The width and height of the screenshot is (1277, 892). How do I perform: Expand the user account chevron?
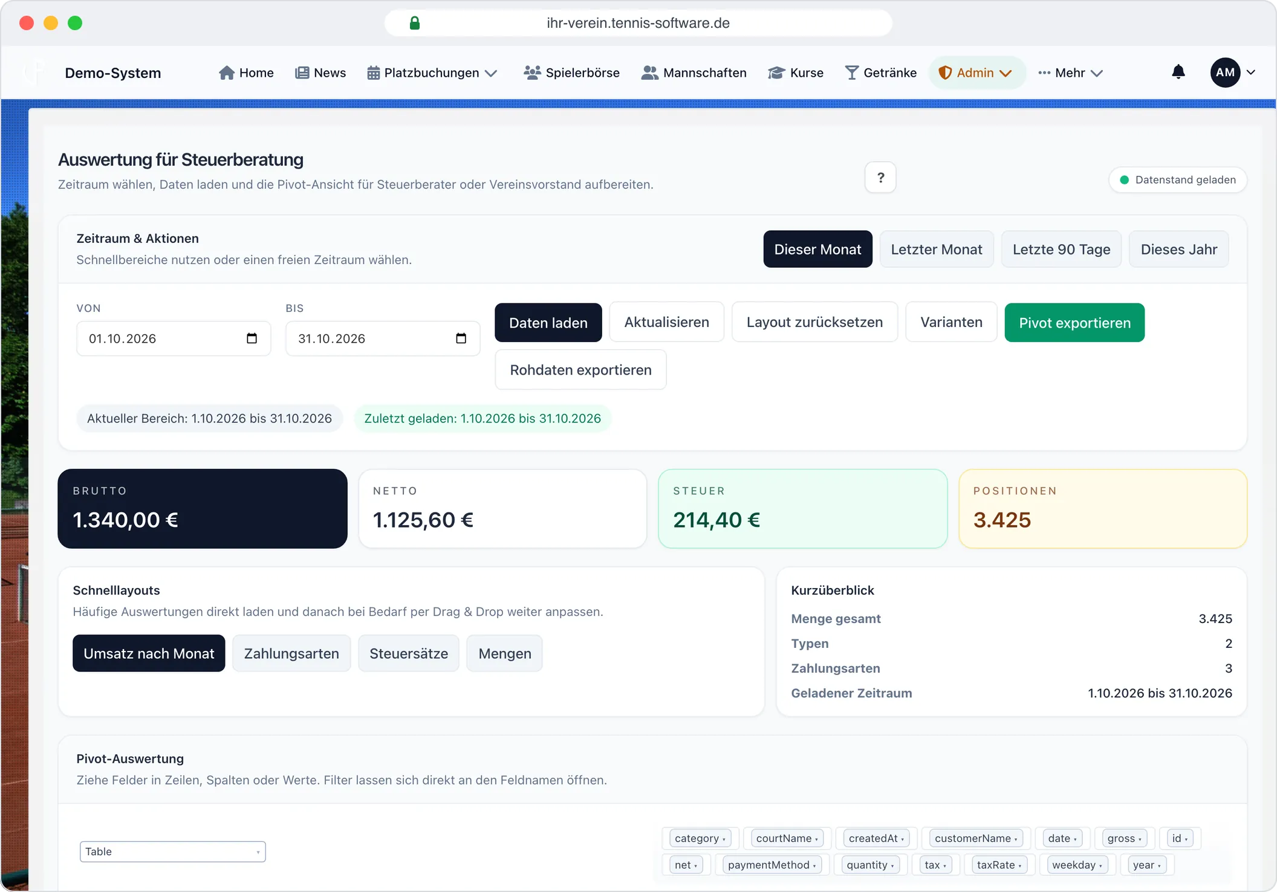coord(1251,73)
